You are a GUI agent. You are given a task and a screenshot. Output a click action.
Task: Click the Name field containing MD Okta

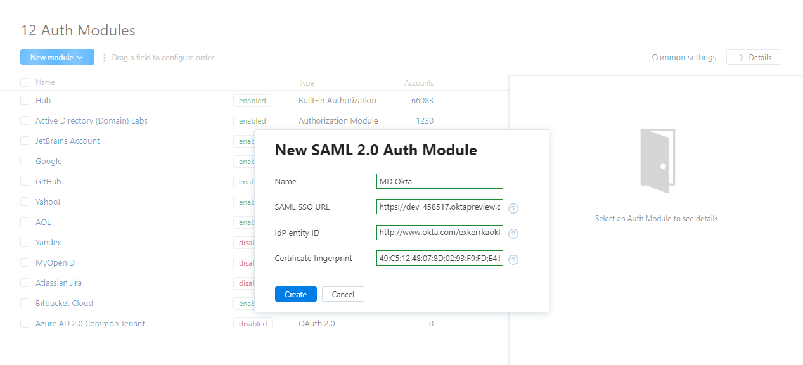(x=439, y=181)
